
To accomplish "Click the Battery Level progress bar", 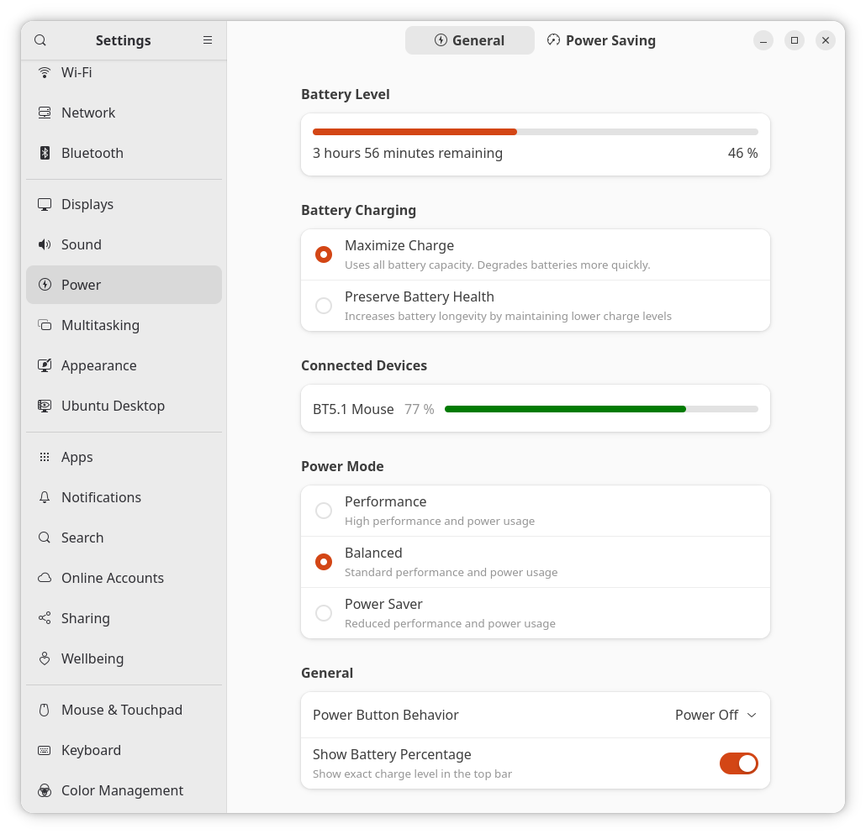I will [x=535, y=132].
